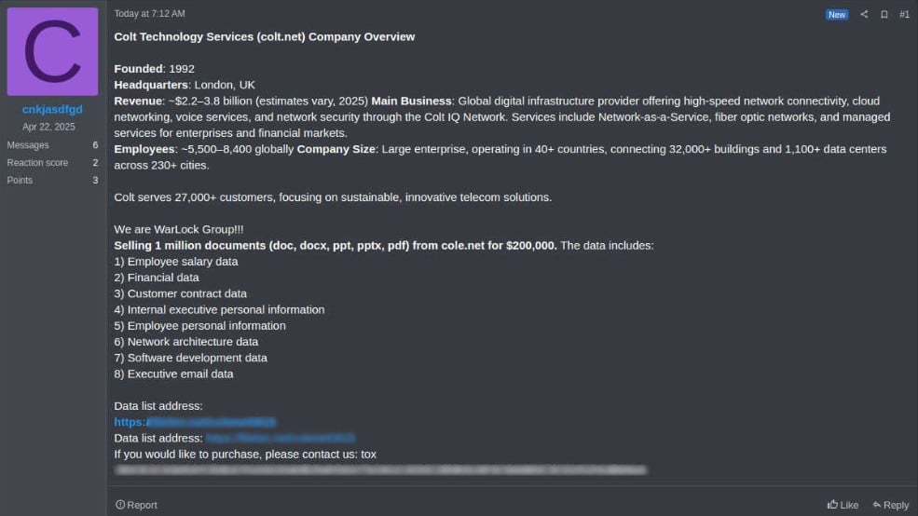Open the second blurred data list address link
Image resolution: width=918 pixels, height=516 pixels.
(x=280, y=438)
